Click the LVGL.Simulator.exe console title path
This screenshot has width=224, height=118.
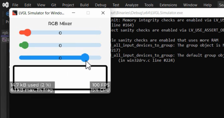click(x=146, y=13)
